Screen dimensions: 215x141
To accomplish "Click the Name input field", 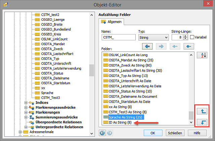I will coord(119,37).
